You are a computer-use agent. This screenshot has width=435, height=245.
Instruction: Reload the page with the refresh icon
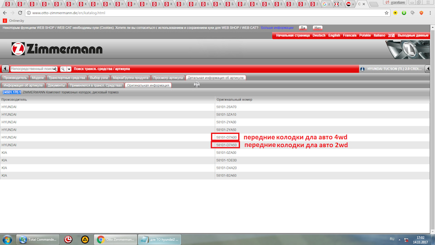coord(20,13)
